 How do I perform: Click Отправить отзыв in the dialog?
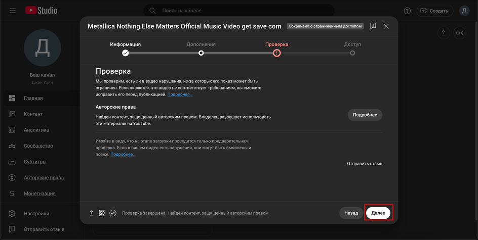click(x=365, y=164)
